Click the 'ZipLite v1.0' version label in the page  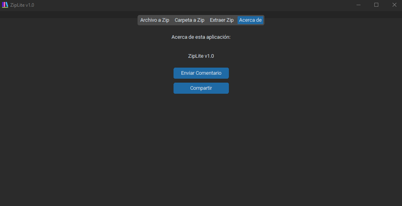(201, 56)
